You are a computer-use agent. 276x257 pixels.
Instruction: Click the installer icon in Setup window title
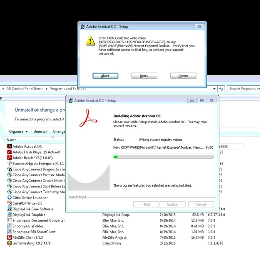pos(71,100)
